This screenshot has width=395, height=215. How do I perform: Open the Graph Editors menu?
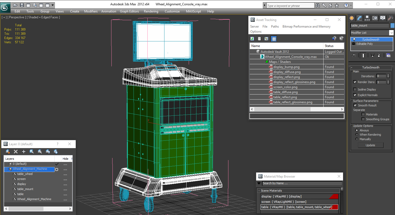click(x=130, y=11)
